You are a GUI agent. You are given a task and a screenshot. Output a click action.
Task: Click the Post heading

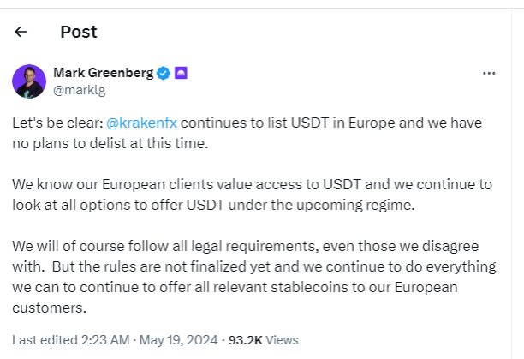[x=79, y=32]
